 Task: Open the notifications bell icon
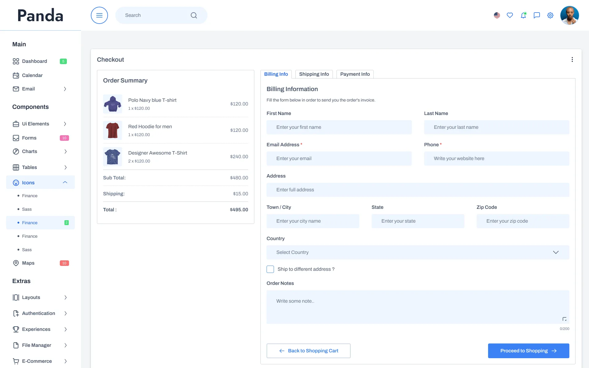(x=523, y=15)
